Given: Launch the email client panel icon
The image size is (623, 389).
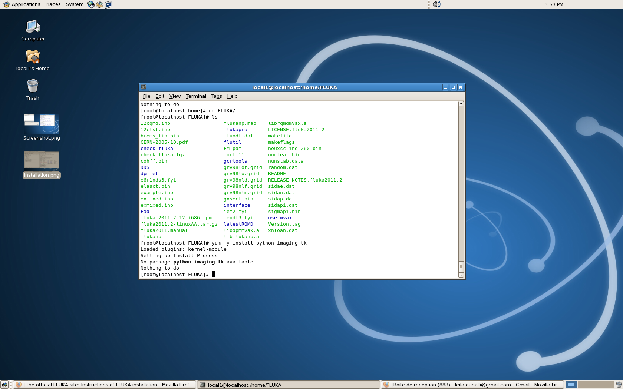Looking at the screenshot, I should 99,4.
